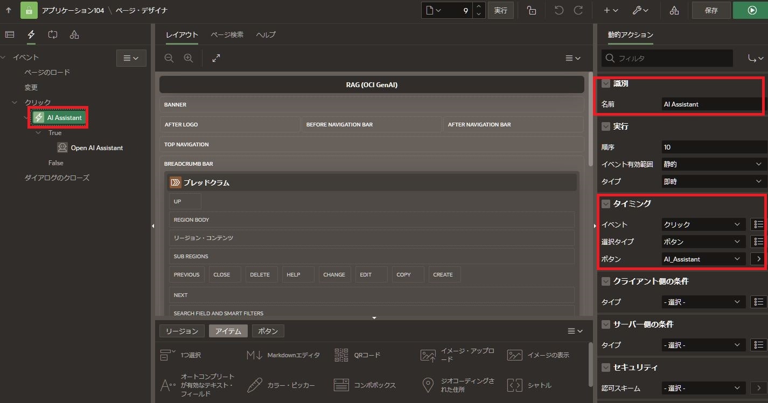Switch to the ページ検索 tab

click(x=227, y=34)
